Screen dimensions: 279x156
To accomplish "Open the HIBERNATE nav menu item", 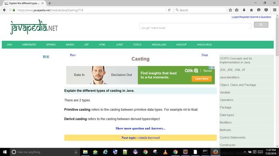I will (29, 45).
